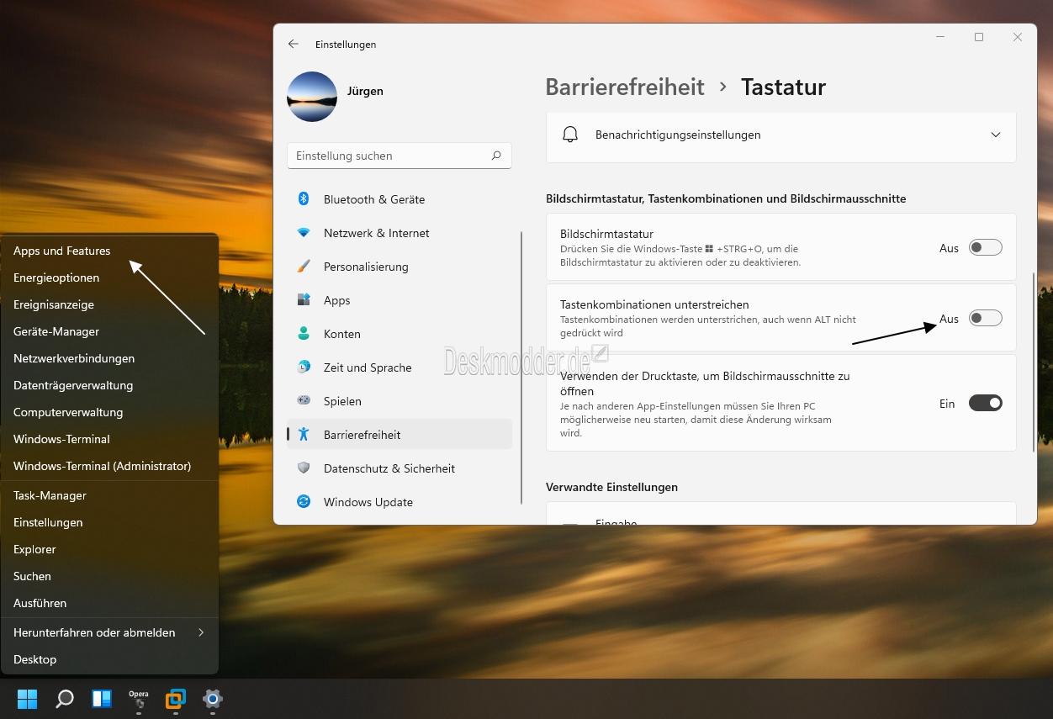1053x719 pixels.
Task: Click the Bluetooth icon in sidebar
Action: 304,199
